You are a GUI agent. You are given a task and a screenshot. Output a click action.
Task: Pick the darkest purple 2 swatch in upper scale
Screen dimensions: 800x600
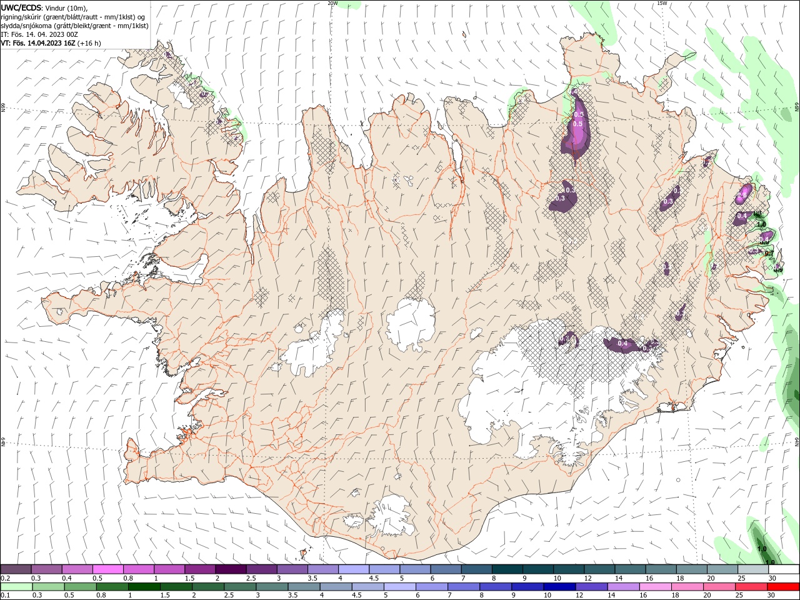pyautogui.click(x=230, y=569)
